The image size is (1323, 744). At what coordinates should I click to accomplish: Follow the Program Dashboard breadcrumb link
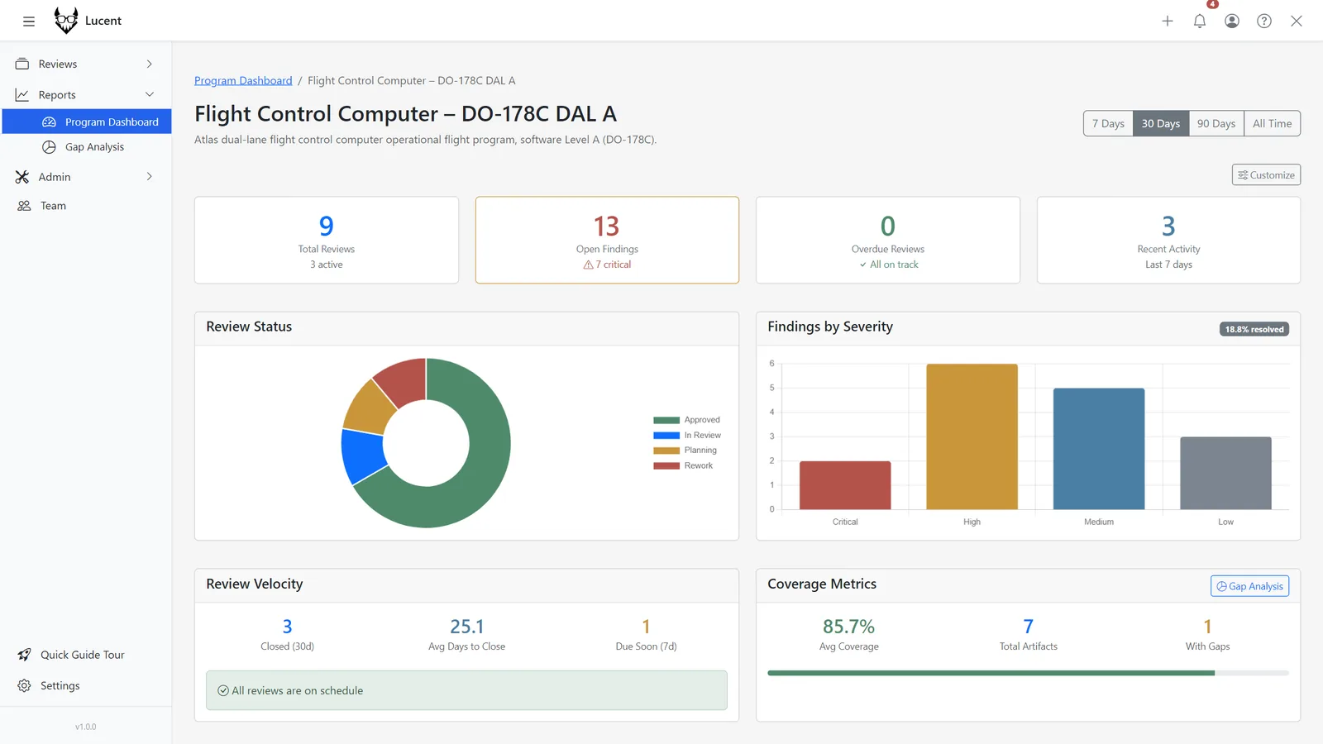tap(243, 81)
